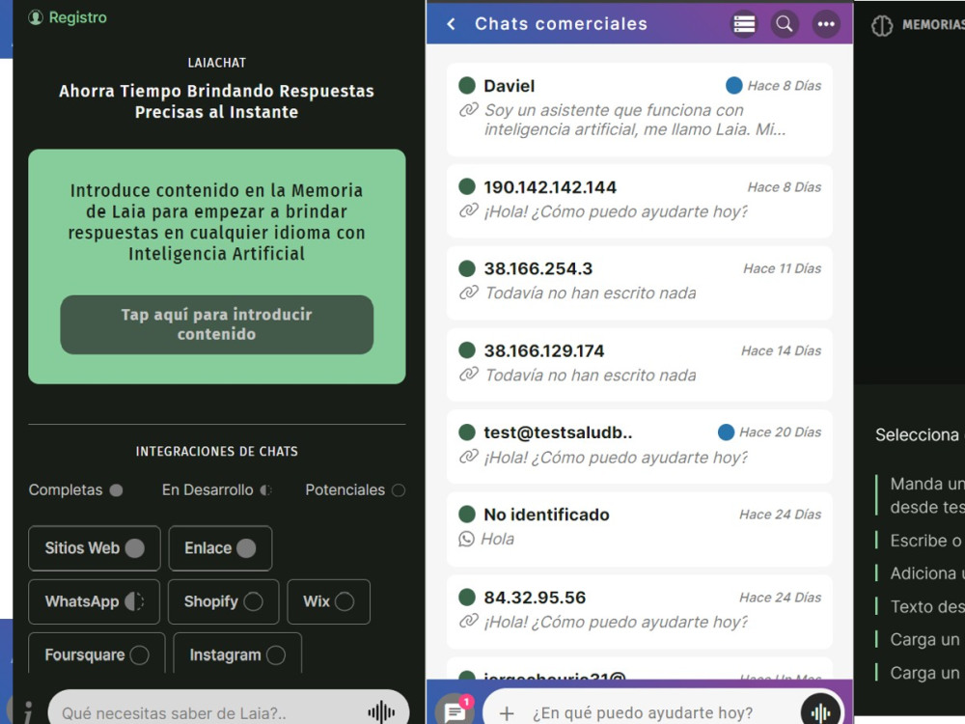Click link icon in 38.166.254.3 chat

pyautogui.click(x=468, y=292)
